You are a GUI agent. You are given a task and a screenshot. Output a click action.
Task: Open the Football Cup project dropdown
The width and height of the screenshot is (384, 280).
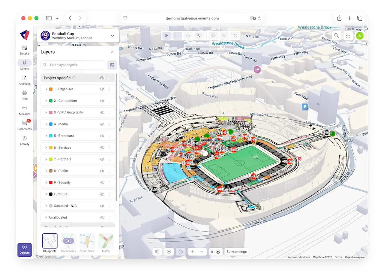coord(112,36)
